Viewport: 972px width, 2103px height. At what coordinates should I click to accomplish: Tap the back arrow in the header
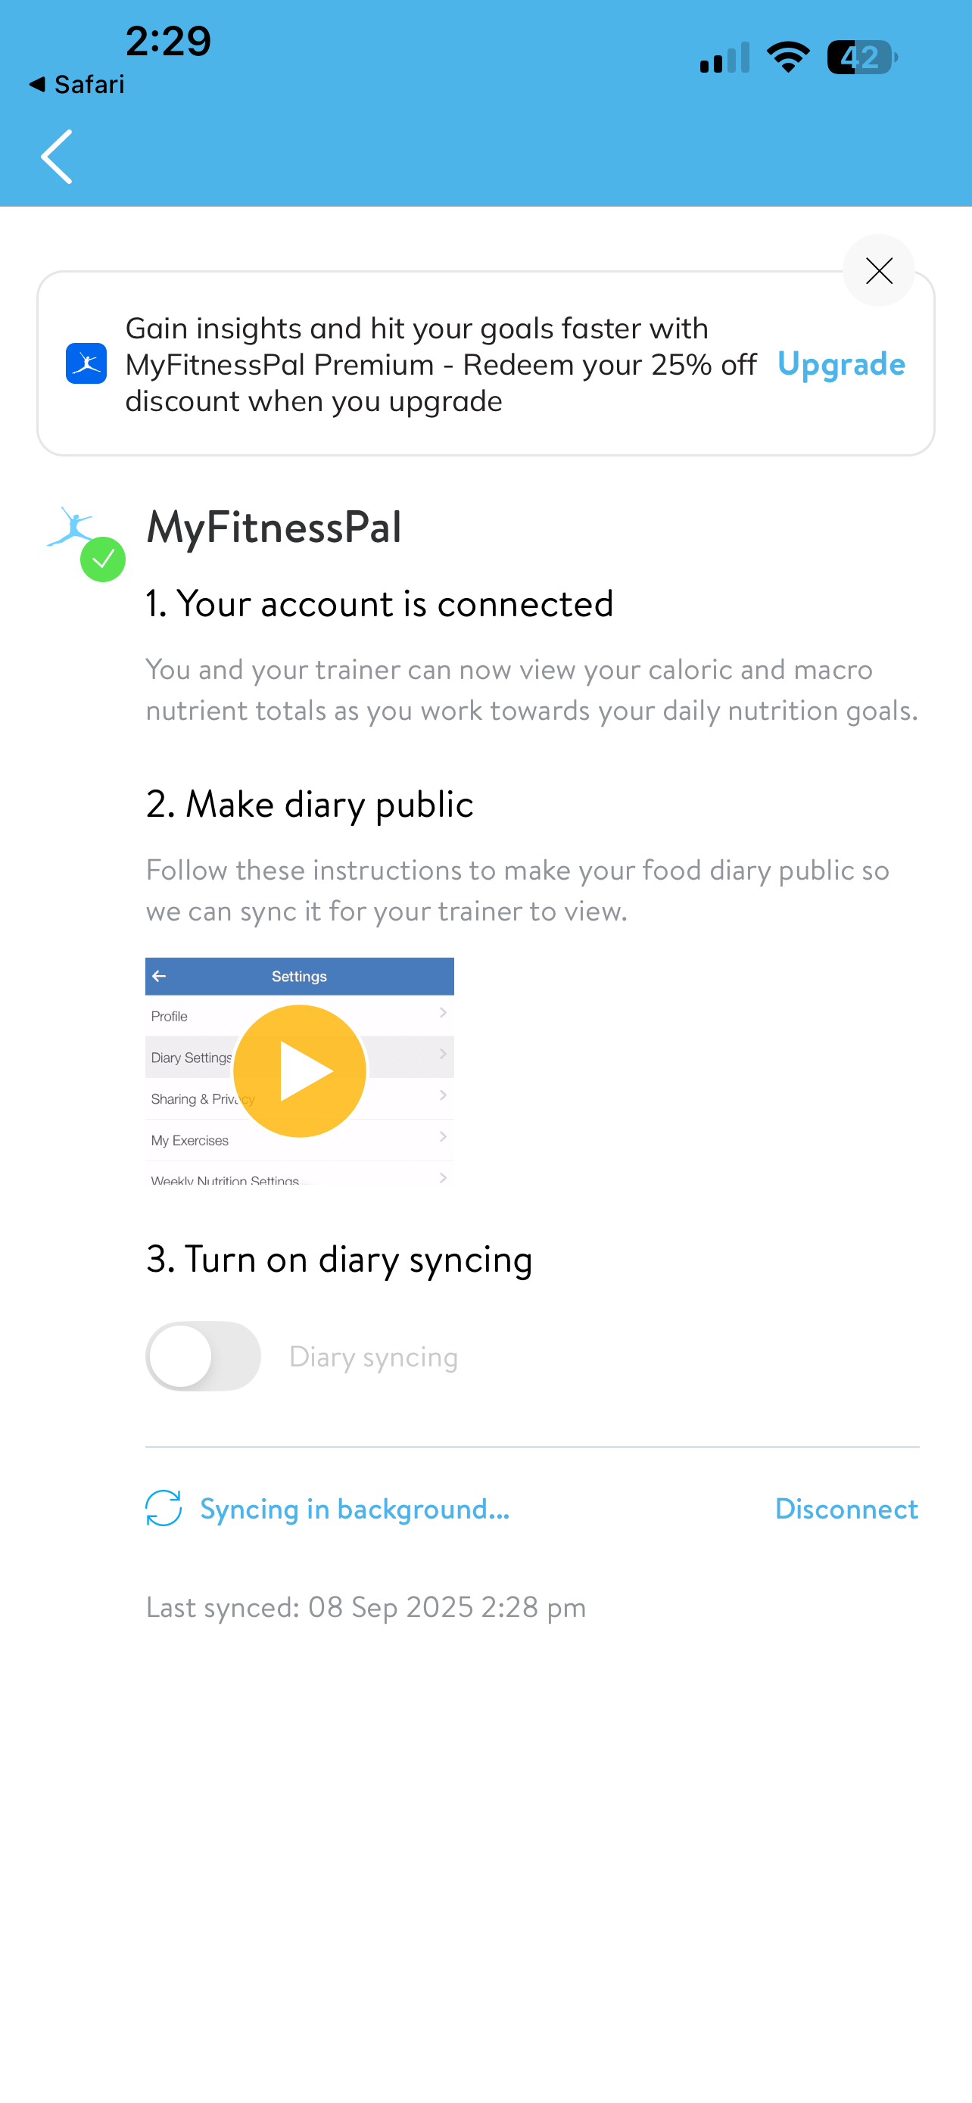coord(57,157)
